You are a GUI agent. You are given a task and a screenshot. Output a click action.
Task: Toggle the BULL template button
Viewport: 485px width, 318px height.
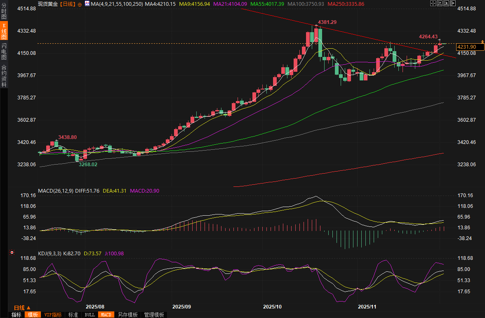(89, 315)
